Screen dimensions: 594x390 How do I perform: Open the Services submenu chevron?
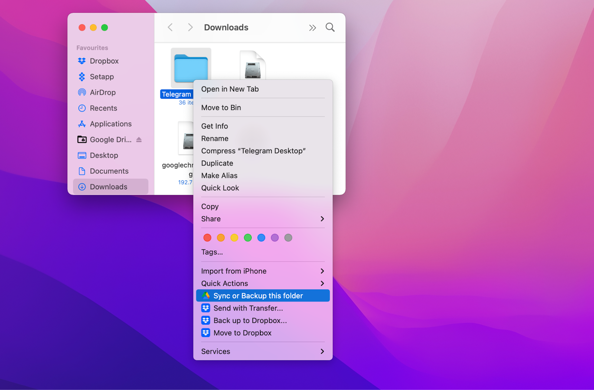tap(322, 351)
